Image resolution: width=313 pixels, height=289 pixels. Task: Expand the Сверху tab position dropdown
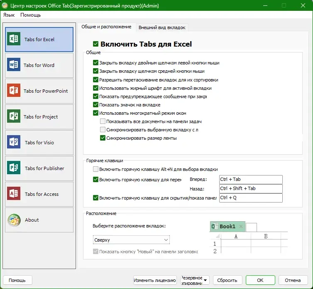click(131, 240)
